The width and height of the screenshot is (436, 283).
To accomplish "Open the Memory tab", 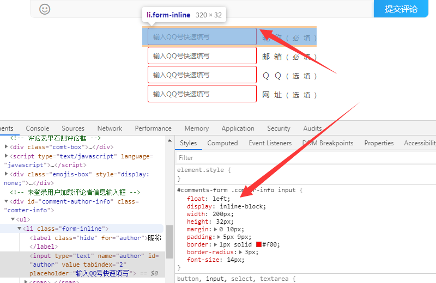I will coord(197,128).
